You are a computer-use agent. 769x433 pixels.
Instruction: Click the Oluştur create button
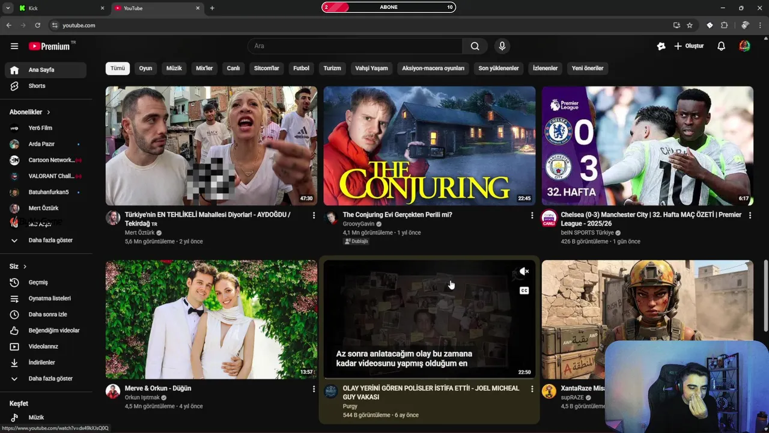pyautogui.click(x=688, y=46)
